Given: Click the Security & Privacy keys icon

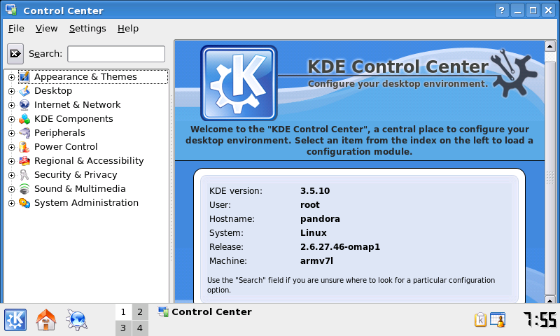Looking at the screenshot, I should [x=24, y=175].
